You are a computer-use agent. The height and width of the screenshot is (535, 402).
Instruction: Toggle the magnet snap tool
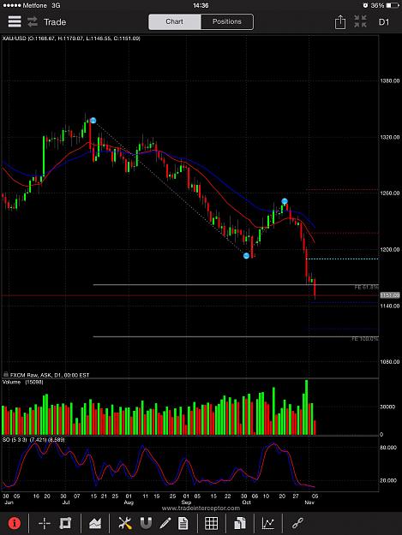click(x=146, y=523)
